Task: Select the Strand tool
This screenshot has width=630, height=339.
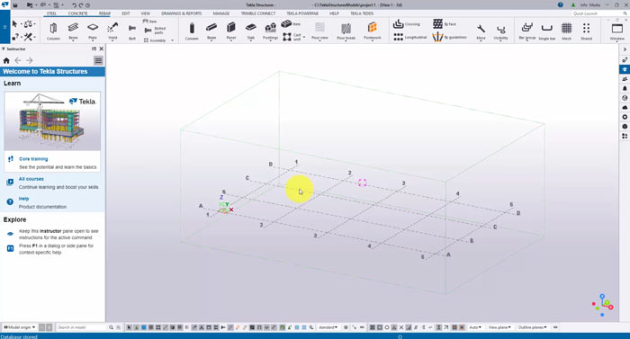Action: [x=586, y=31]
